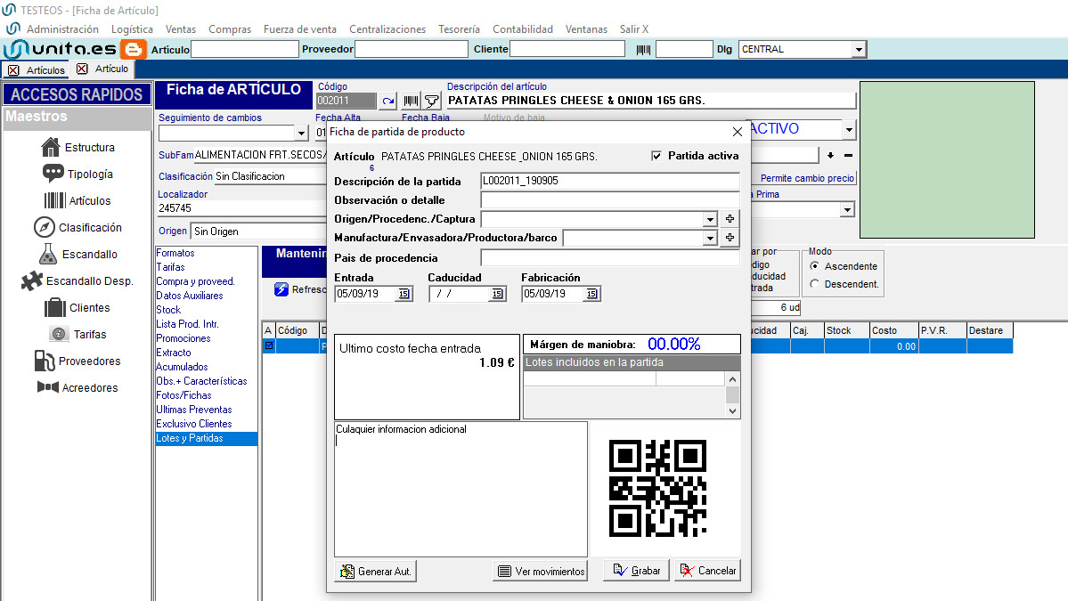
Task: Click the minus icon near ACTIVO
Action: pos(848,155)
